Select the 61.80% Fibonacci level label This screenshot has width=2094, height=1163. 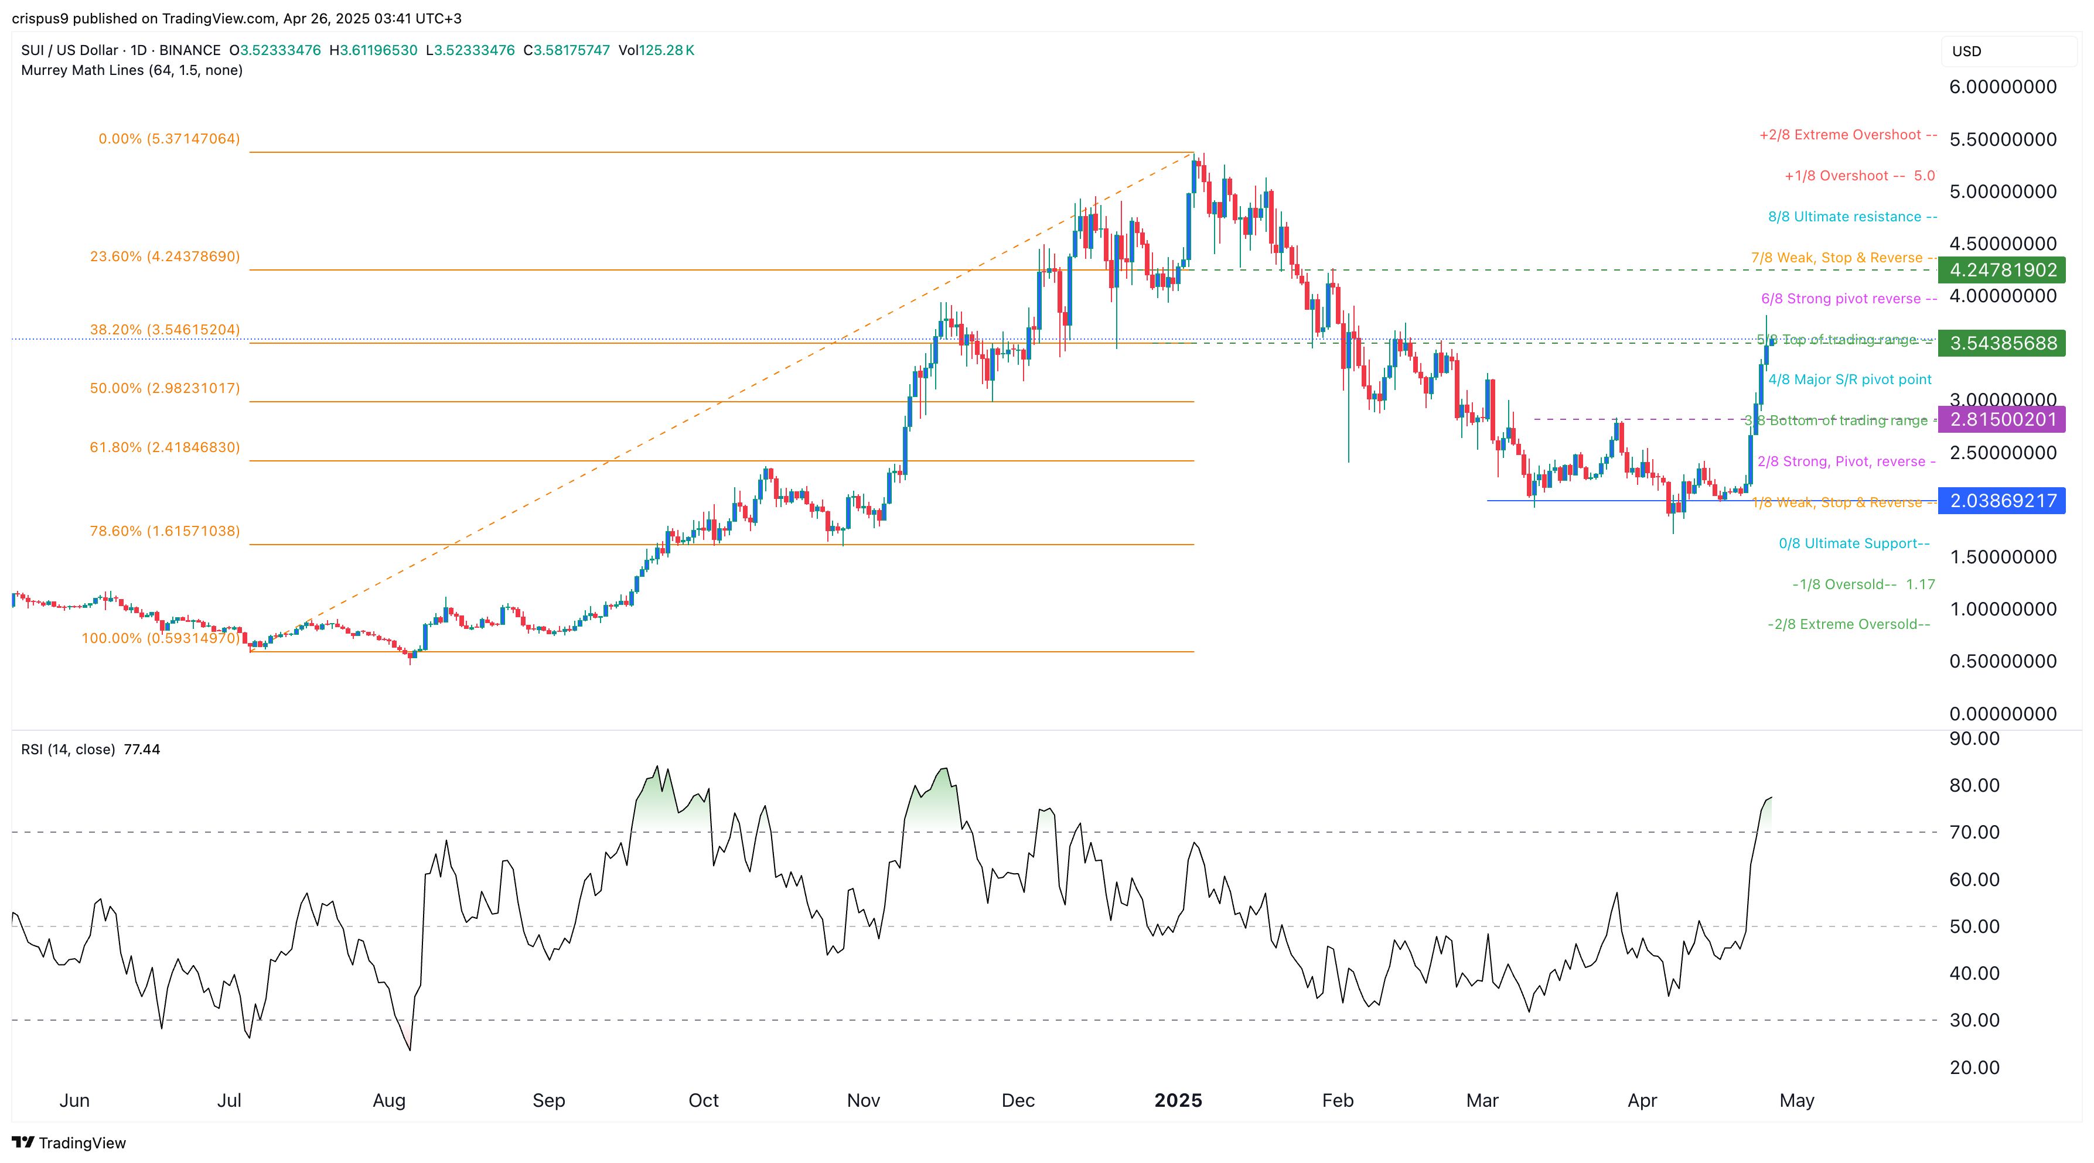click(x=164, y=448)
